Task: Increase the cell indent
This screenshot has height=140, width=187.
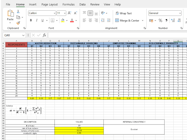Action: 109,20
